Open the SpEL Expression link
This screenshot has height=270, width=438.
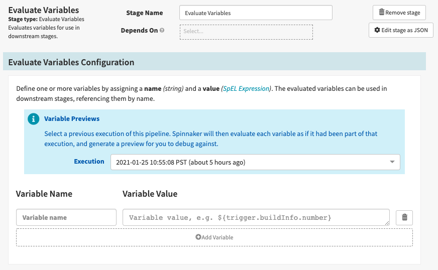pyautogui.click(x=246, y=89)
